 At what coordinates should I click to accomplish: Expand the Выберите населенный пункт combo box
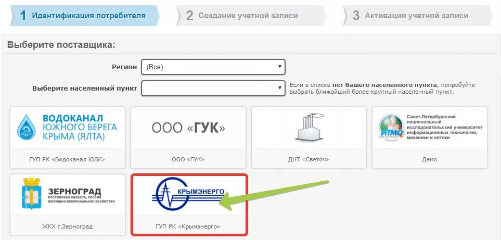pos(213,88)
